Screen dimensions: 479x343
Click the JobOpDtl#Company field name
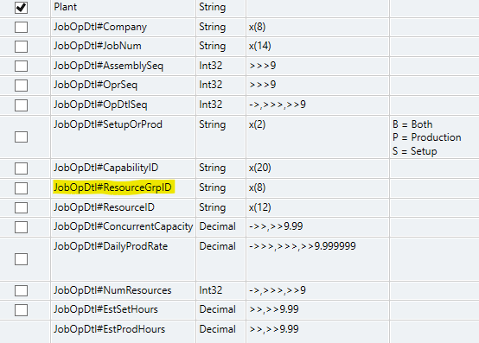100,27
